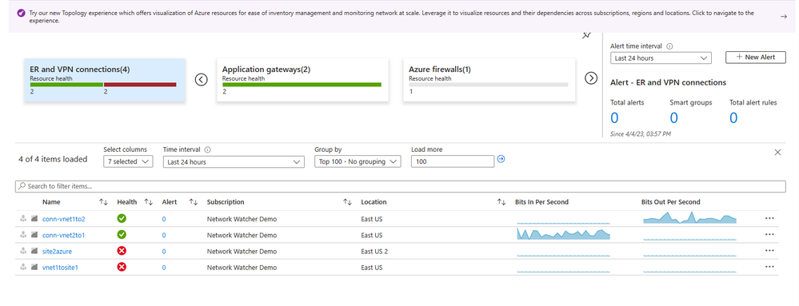Open the Alert time interval dropdown

[661, 58]
